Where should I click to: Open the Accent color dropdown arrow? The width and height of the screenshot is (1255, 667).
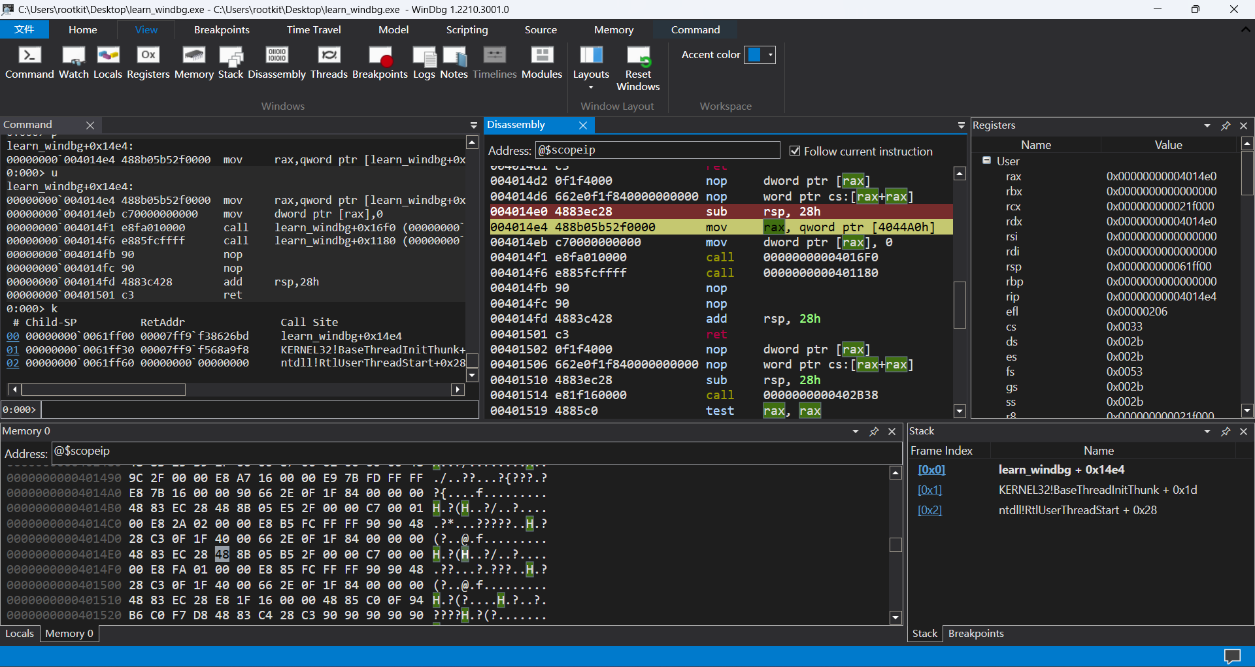(x=771, y=55)
